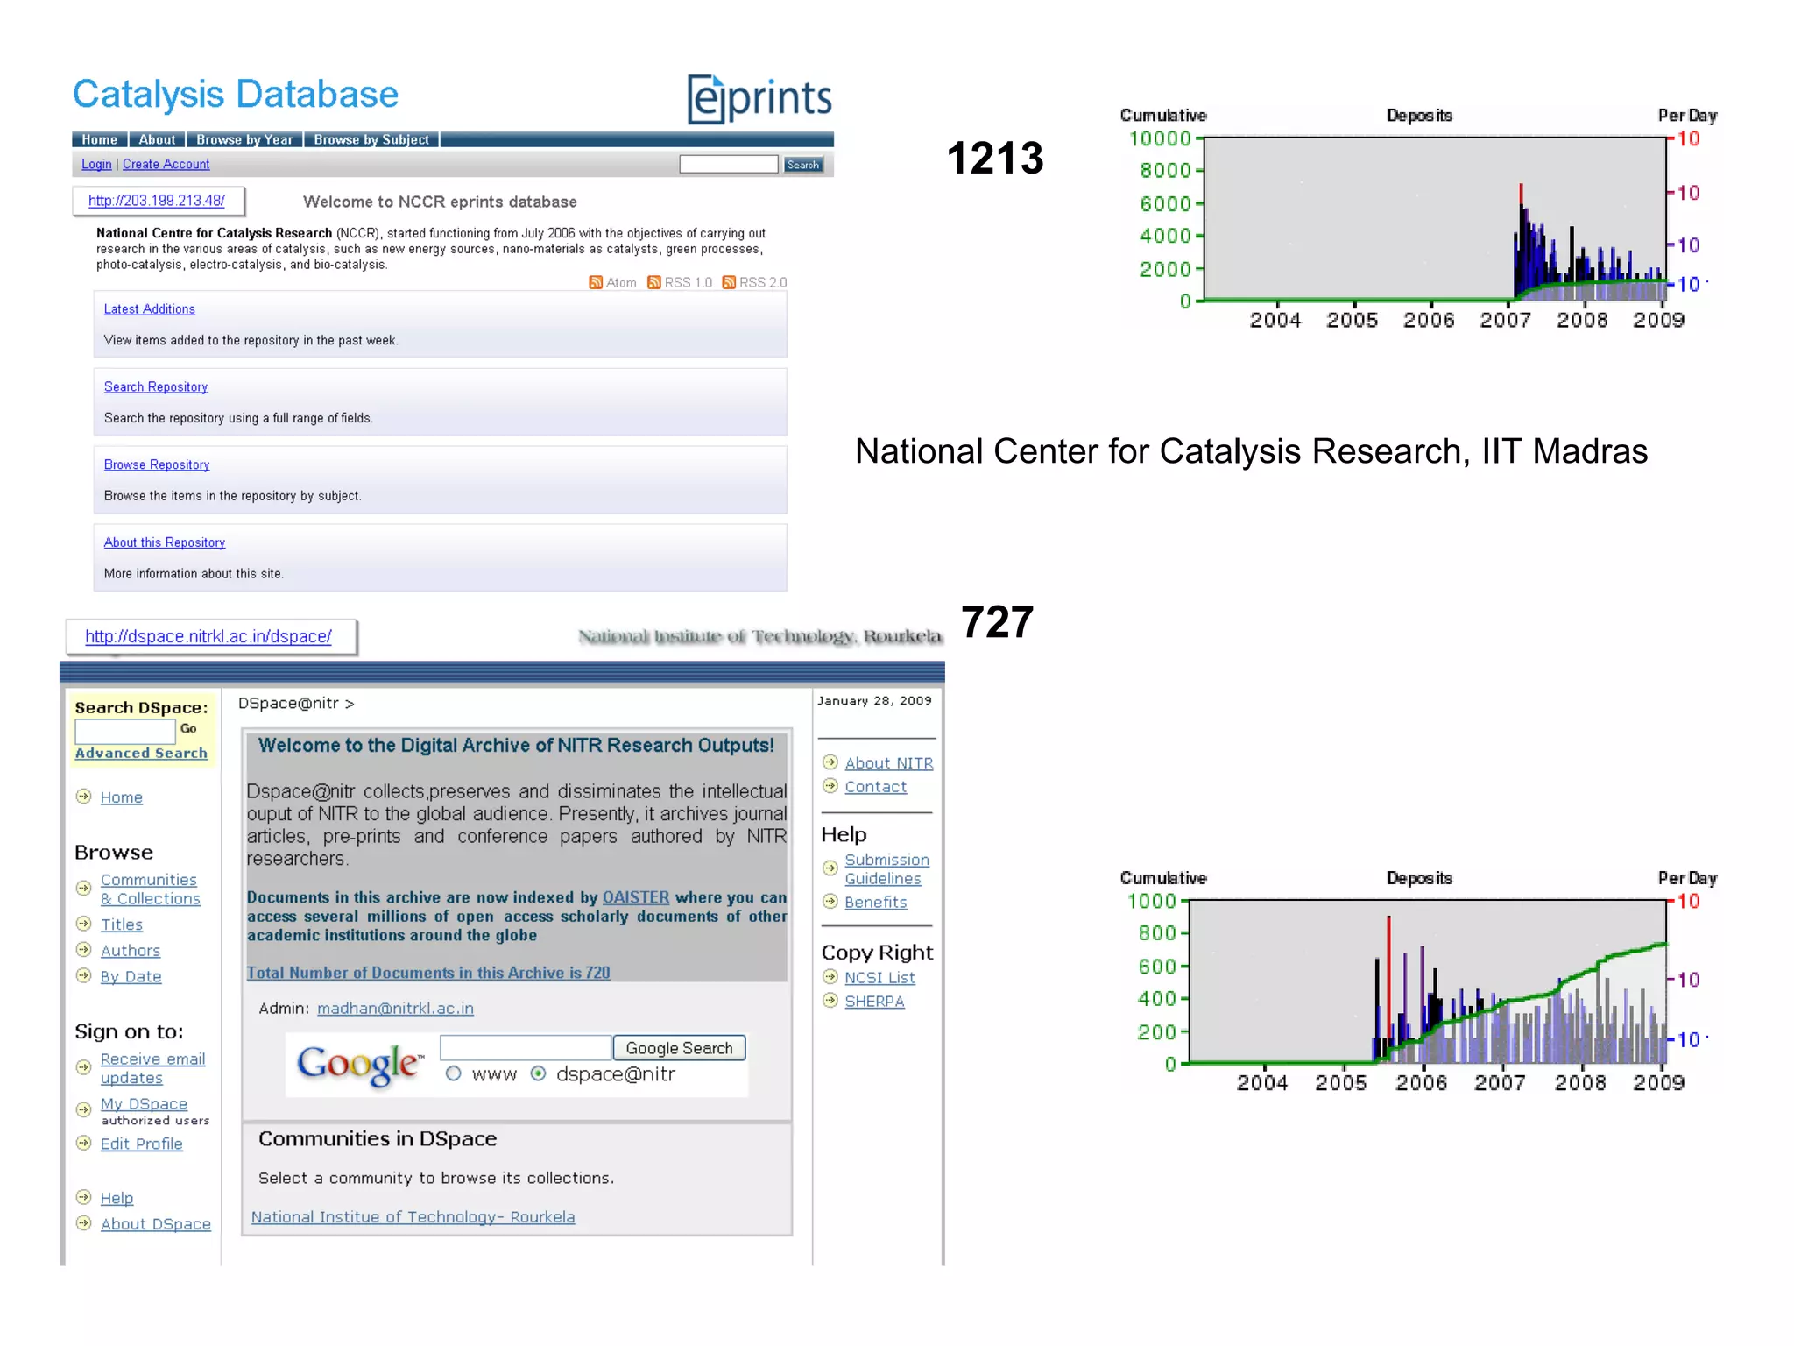Click the arrow bullet beside Benefits
1794x1346 pixels.
click(x=830, y=901)
